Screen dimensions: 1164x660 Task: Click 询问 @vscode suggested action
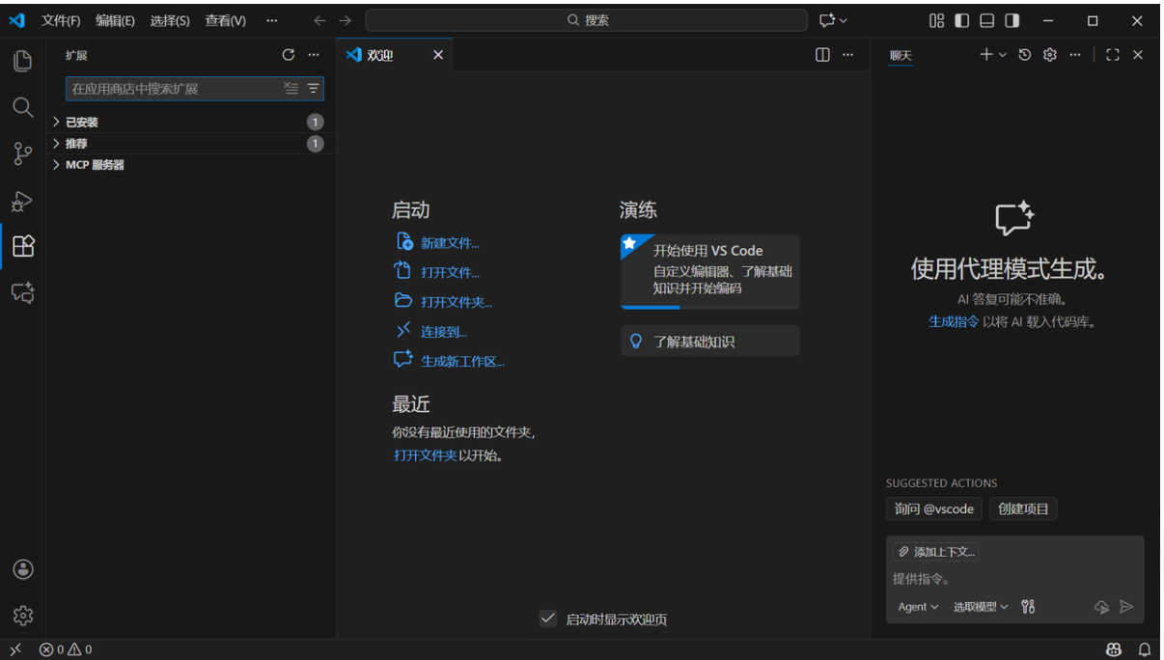pyautogui.click(x=934, y=509)
